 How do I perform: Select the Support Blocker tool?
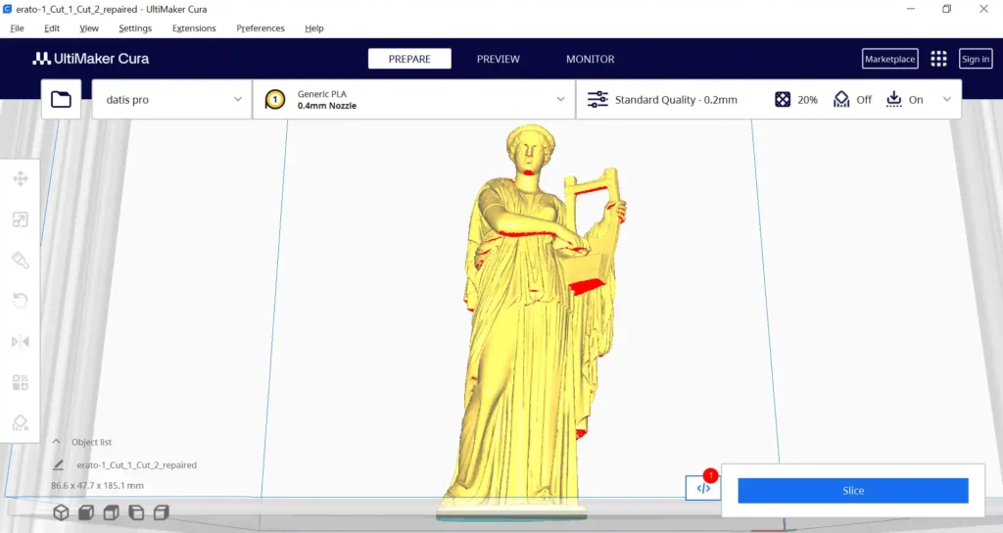click(x=21, y=423)
